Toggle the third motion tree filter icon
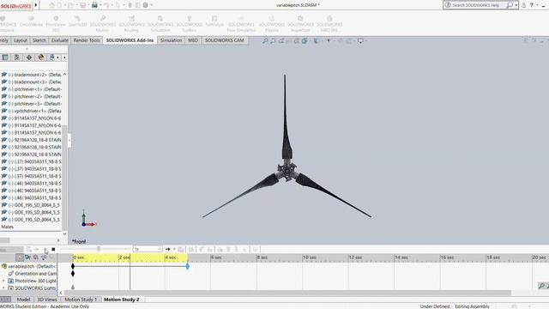This screenshot has width=549, height=309. tap(35, 257)
